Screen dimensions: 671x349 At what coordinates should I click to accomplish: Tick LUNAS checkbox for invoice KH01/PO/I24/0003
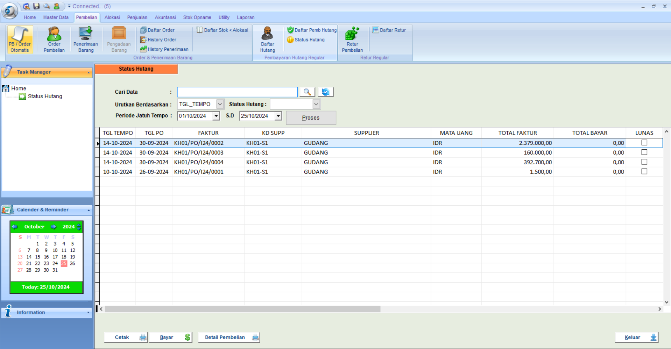pyautogui.click(x=644, y=152)
